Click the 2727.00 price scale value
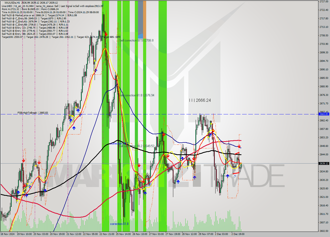This screenshot has height=237, width=330. 324,2
